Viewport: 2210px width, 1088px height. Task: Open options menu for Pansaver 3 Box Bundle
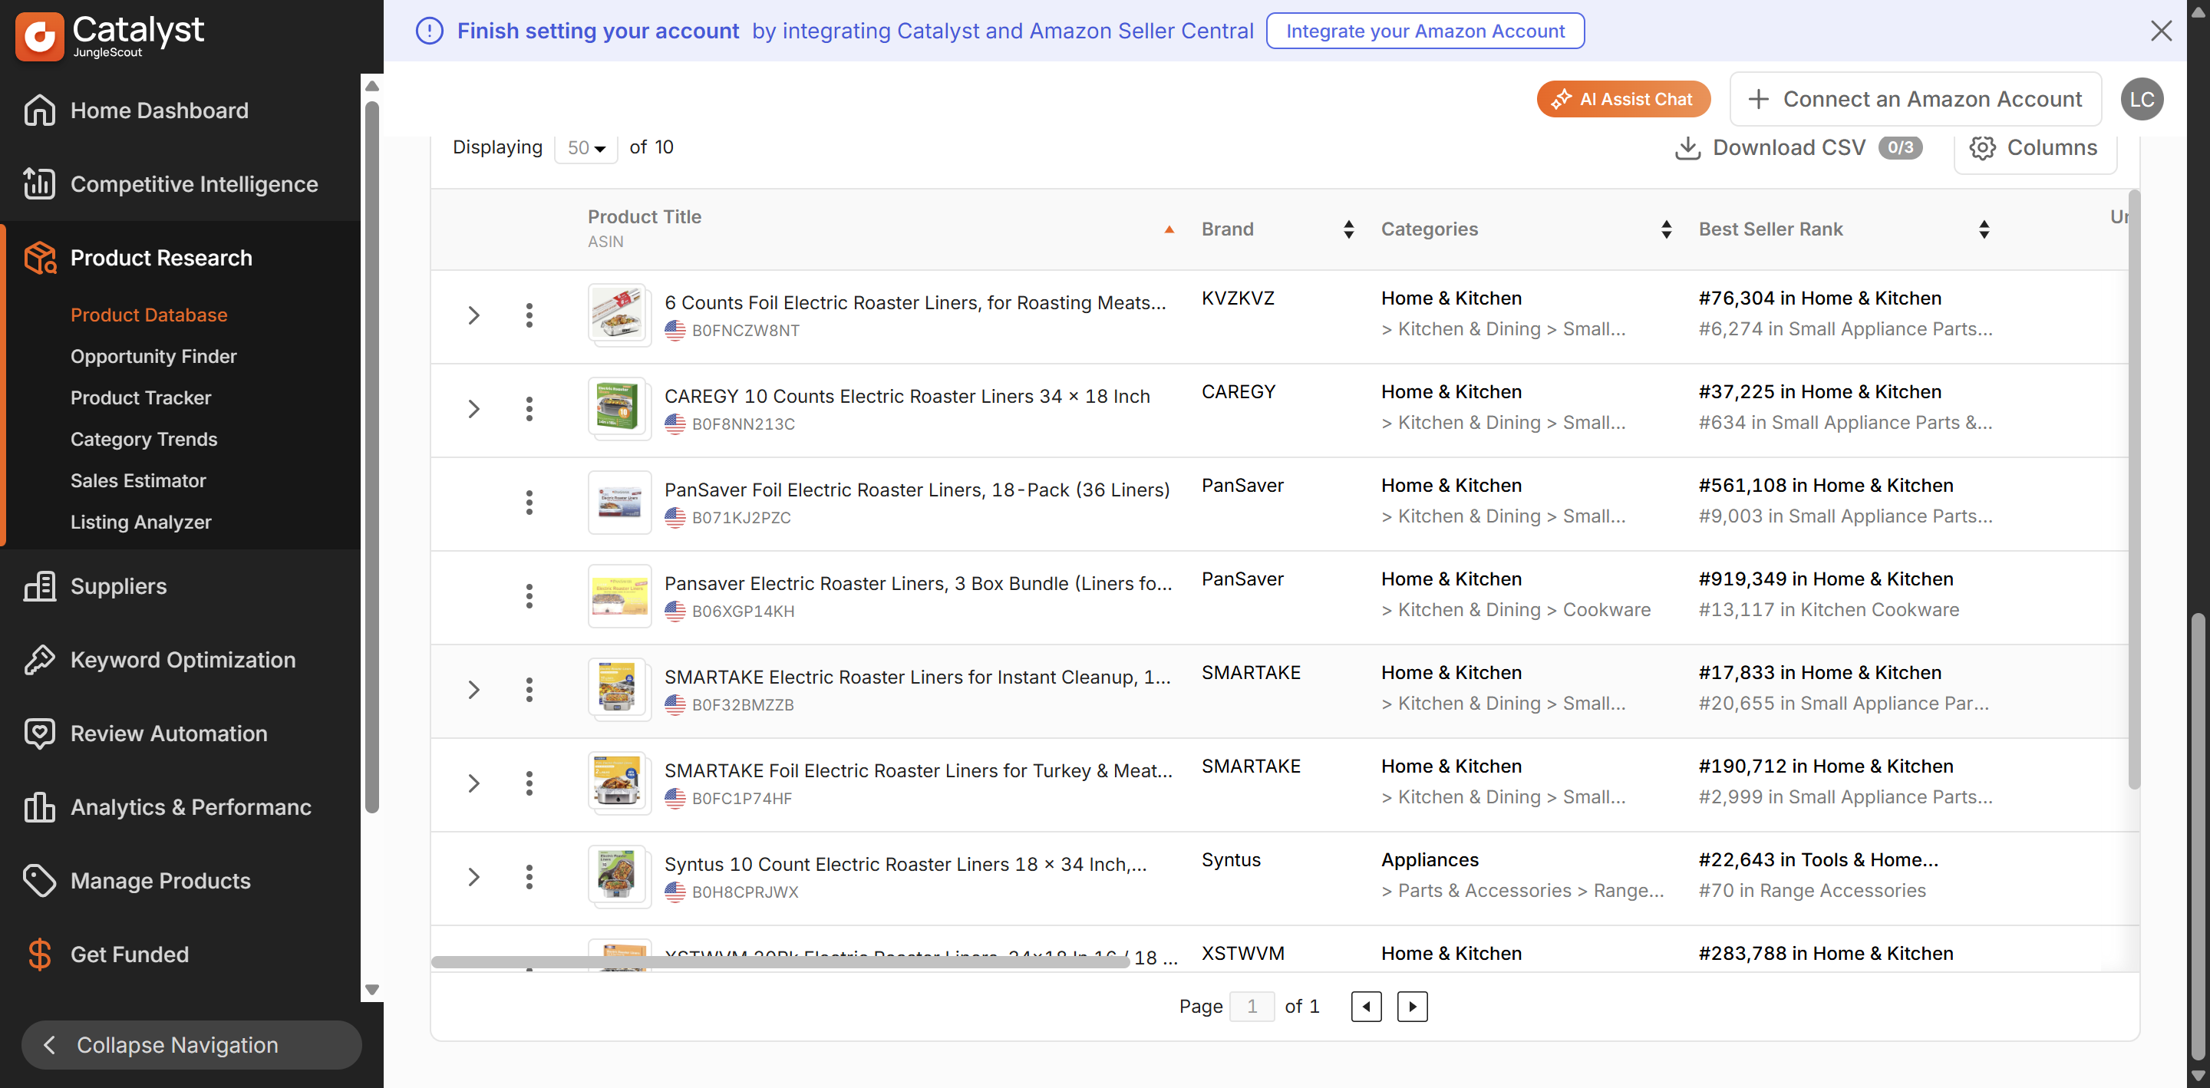tap(529, 596)
